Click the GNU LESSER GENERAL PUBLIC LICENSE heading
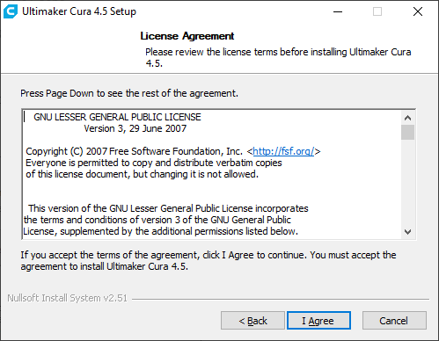The width and height of the screenshot is (439, 341). (117, 117)
